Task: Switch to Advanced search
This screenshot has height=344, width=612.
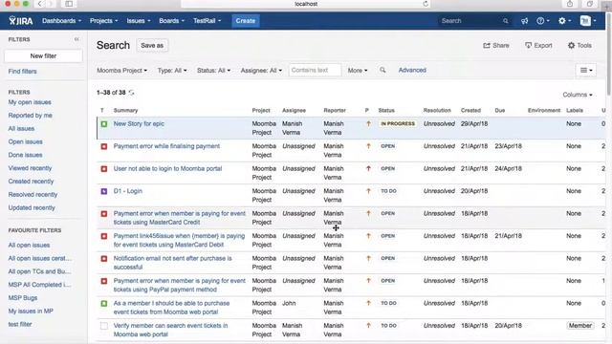Action: click(x=412, y=70)
